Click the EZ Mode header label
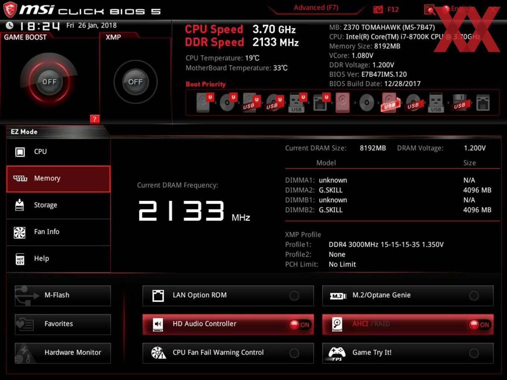This screenshot has height=380, width=507. point(24,132)
